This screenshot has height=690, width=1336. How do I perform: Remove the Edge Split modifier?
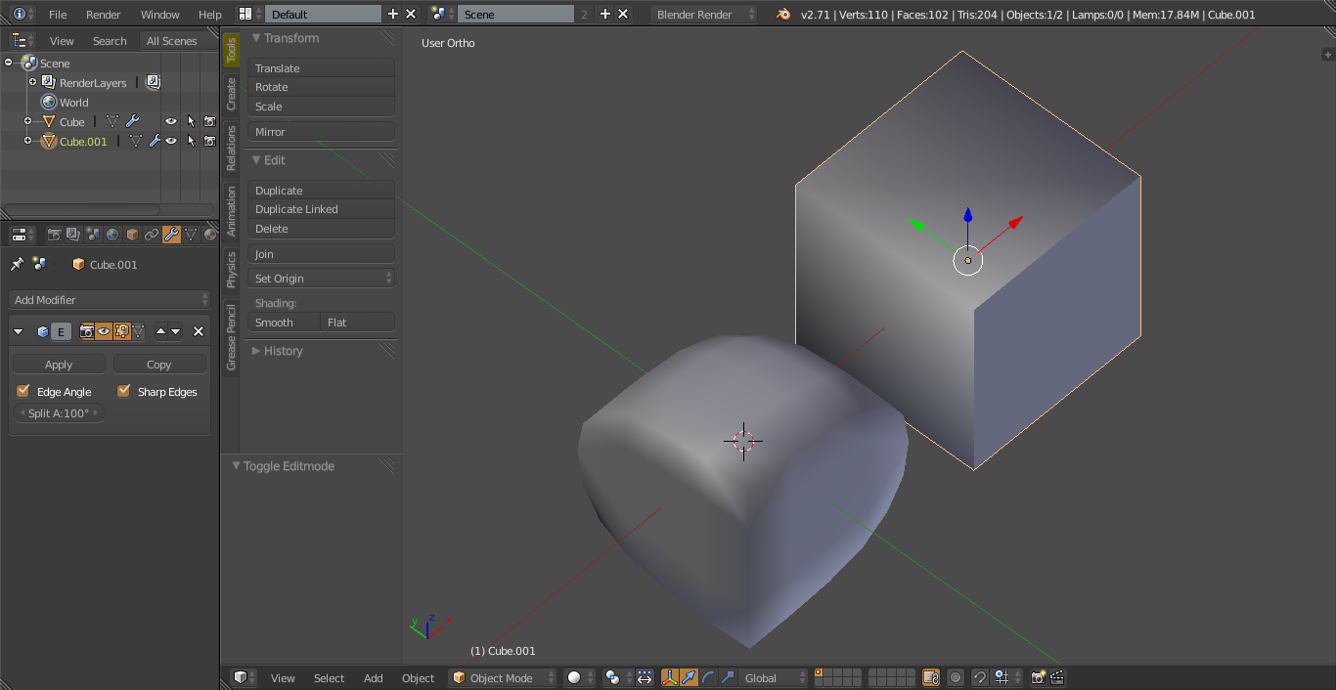[x=199, y=332]
